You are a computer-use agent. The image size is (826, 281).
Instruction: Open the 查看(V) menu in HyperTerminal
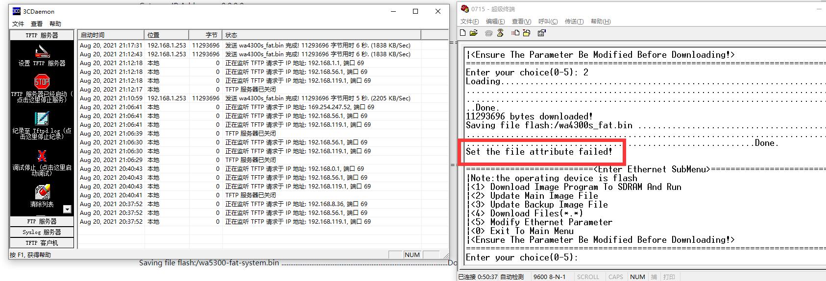(x=521, y=22)
